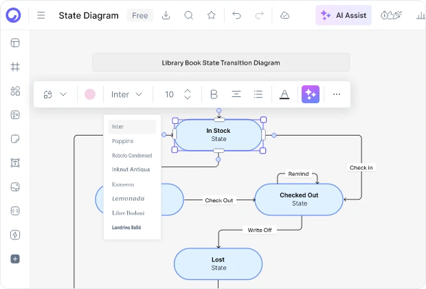
Task: Click the lightning plugin icon in sidebar
Action: click(15, 235)
